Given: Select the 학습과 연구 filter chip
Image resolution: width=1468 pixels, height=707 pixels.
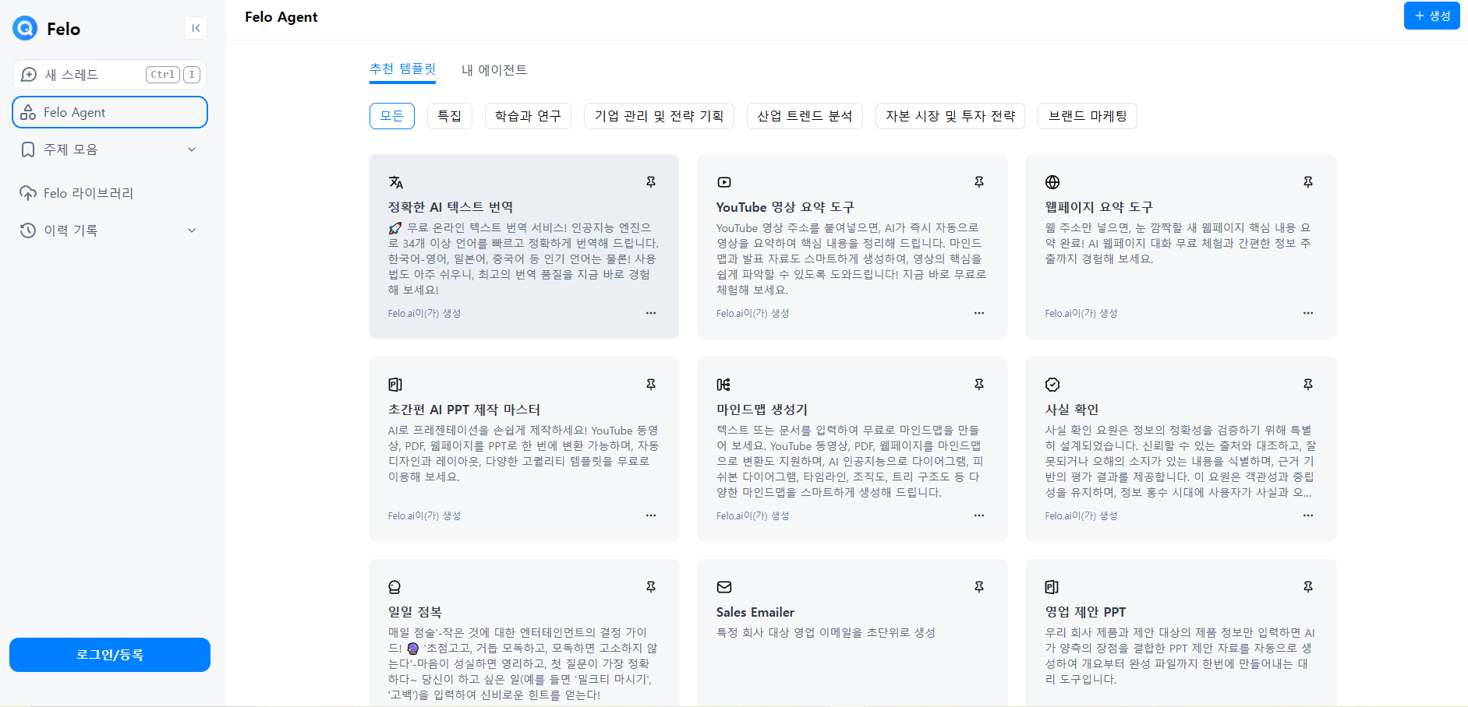Looking at the screenshot, I should point(528,116).
